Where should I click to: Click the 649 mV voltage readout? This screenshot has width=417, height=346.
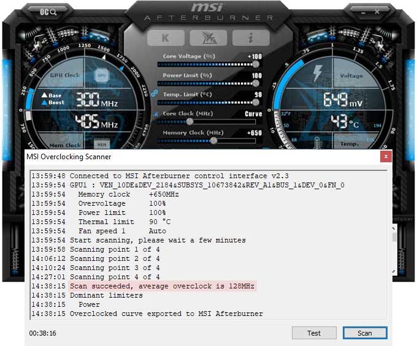click(x=343, y=100)
